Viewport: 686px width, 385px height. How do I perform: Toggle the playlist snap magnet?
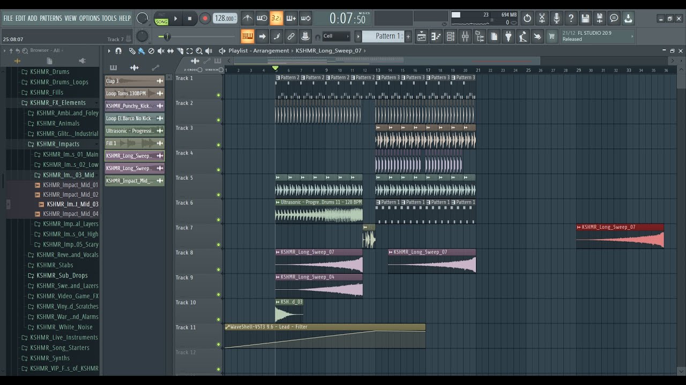(118, 51)
